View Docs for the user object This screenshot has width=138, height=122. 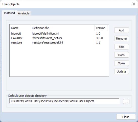122,55
